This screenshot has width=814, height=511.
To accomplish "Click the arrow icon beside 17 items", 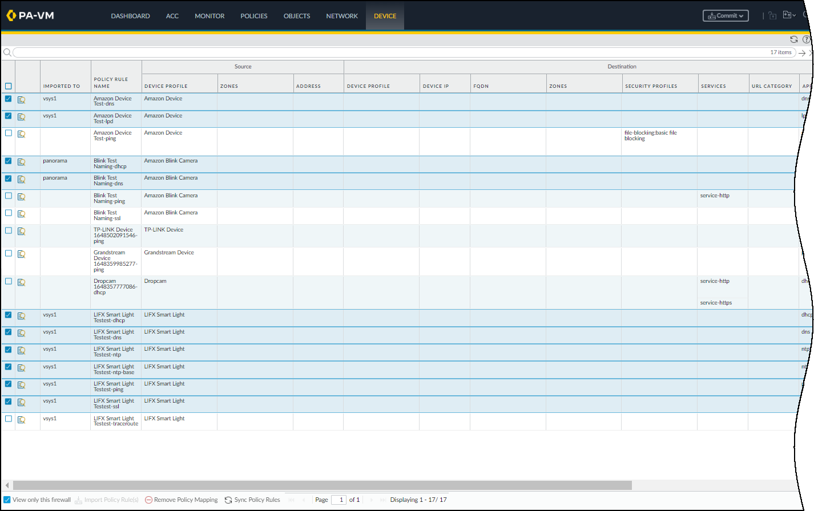I will pyautogui.click(x=802, y=53).
